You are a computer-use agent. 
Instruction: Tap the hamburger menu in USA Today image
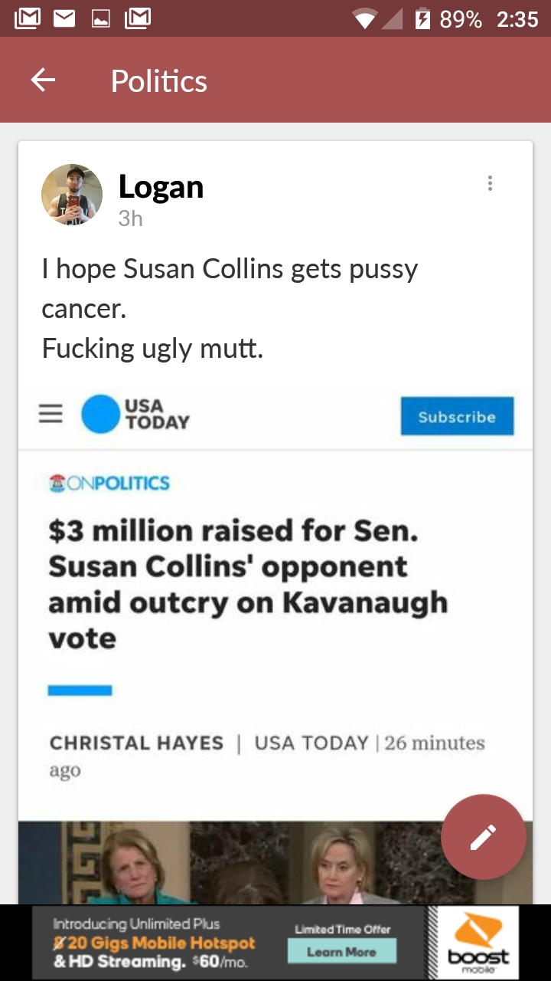coord(51,415)
